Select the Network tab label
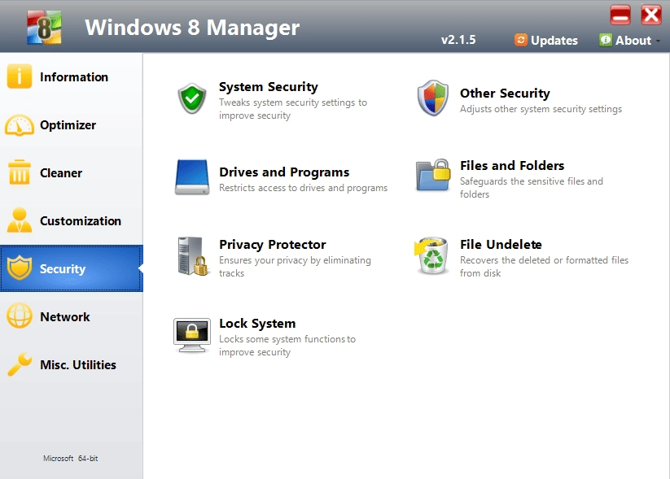This screenshot has width=670, height=479. (65, 317)
